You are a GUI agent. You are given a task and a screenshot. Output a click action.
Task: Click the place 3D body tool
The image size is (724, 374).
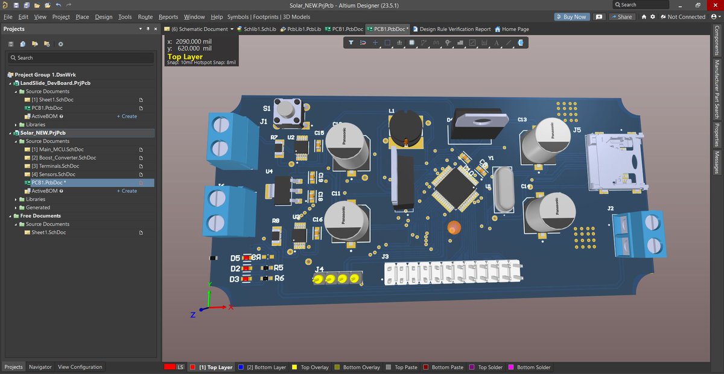point(520,43)
